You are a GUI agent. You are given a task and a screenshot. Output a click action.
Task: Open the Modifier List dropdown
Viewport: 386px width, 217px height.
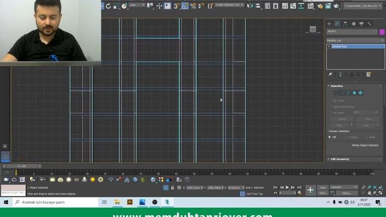(355, 40)
